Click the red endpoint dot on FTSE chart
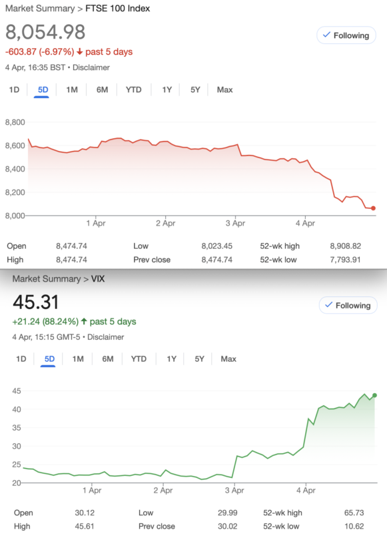The width and height of the screenshot is (387, 534). pyautogui.click(x=373, y=208)
